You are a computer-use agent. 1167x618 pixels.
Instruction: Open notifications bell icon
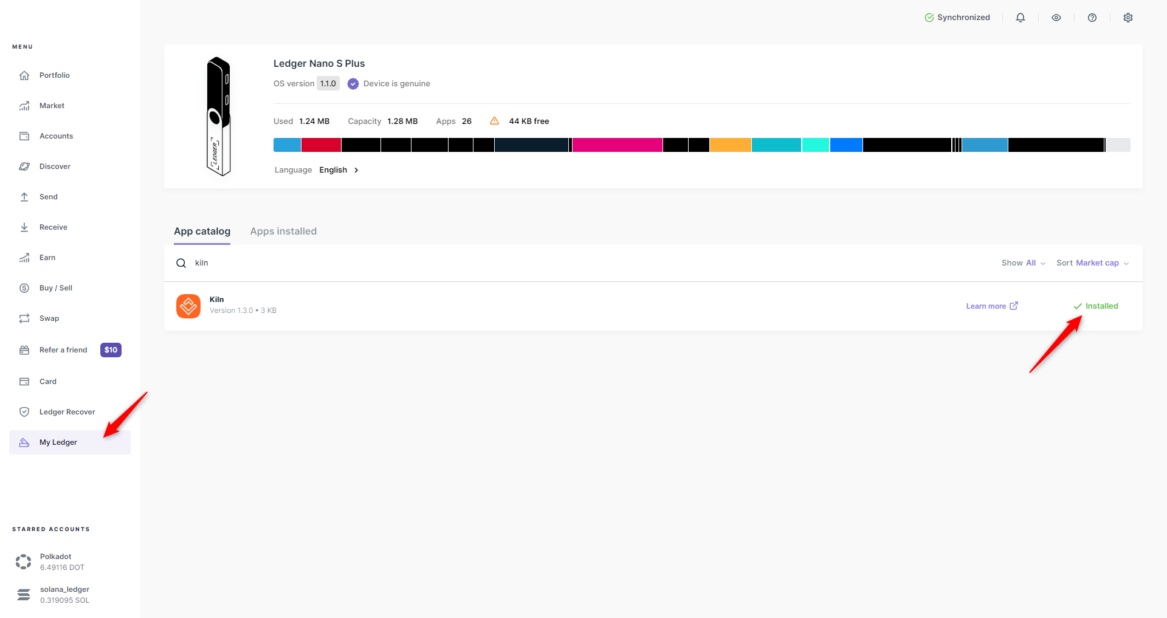pyautogui.click(x=1021, y=18)
